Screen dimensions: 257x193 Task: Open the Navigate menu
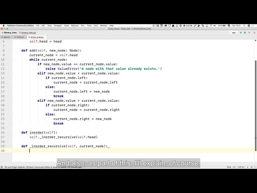click(58, 26)
